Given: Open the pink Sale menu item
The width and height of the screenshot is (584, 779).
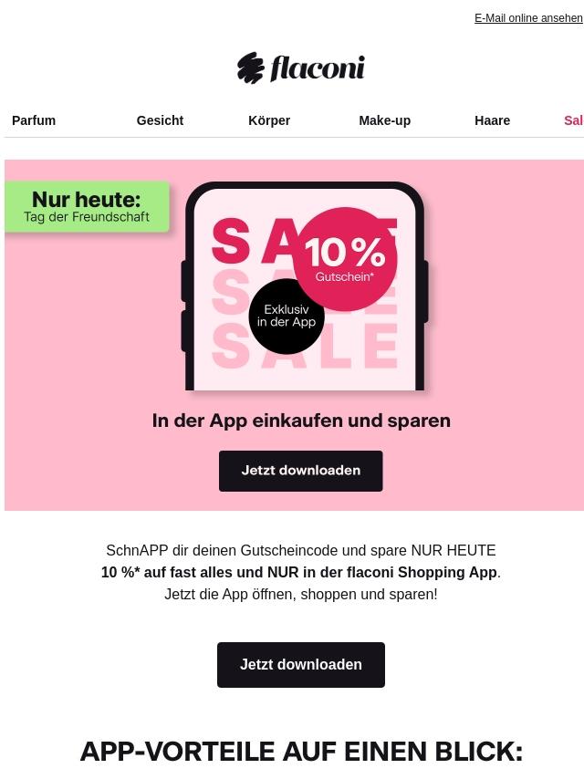Looking at the screenshot, I should coord(574,120).
